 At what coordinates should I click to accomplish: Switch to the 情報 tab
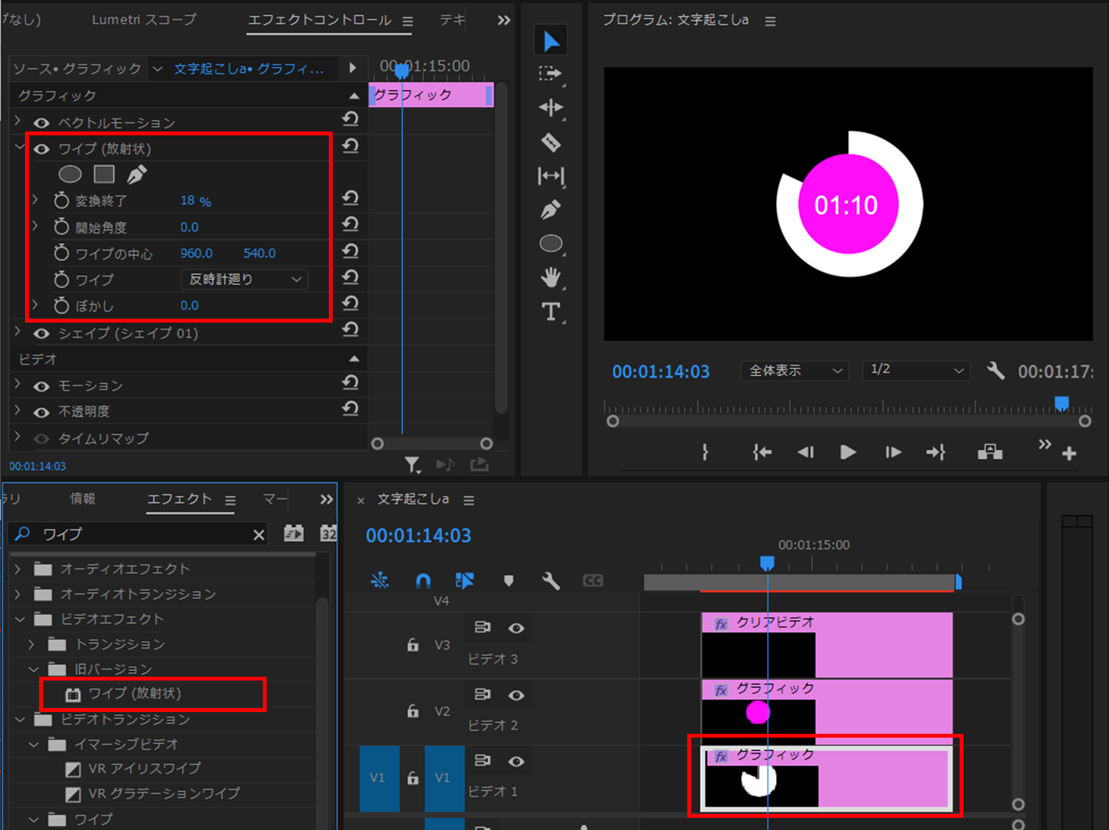click(x=83, y=498)
